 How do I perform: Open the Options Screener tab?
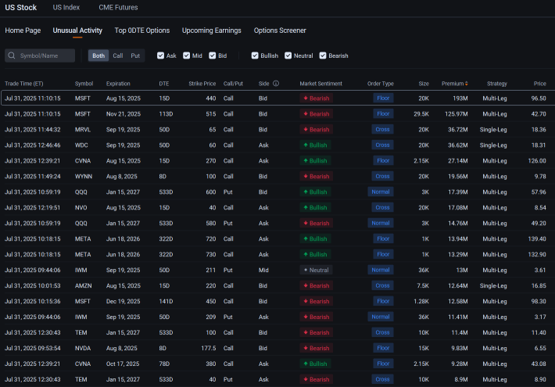280,30
